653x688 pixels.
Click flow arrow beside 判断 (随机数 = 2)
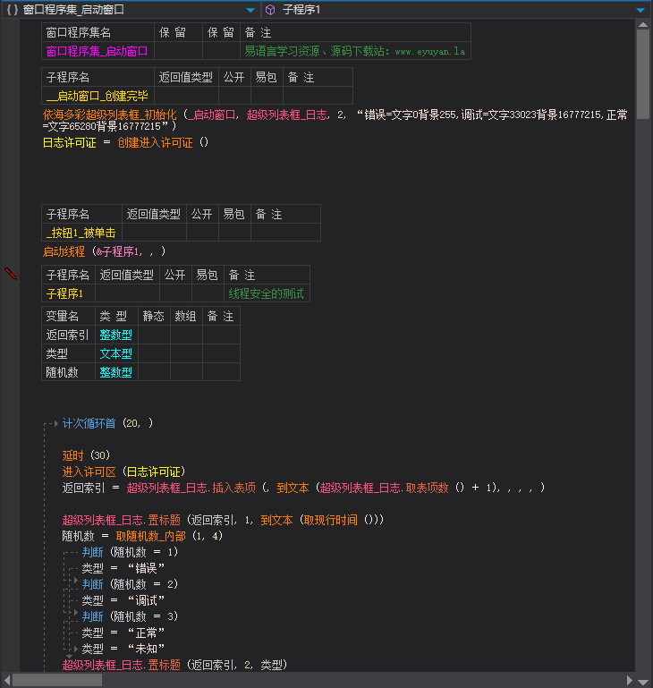(76, 583)
